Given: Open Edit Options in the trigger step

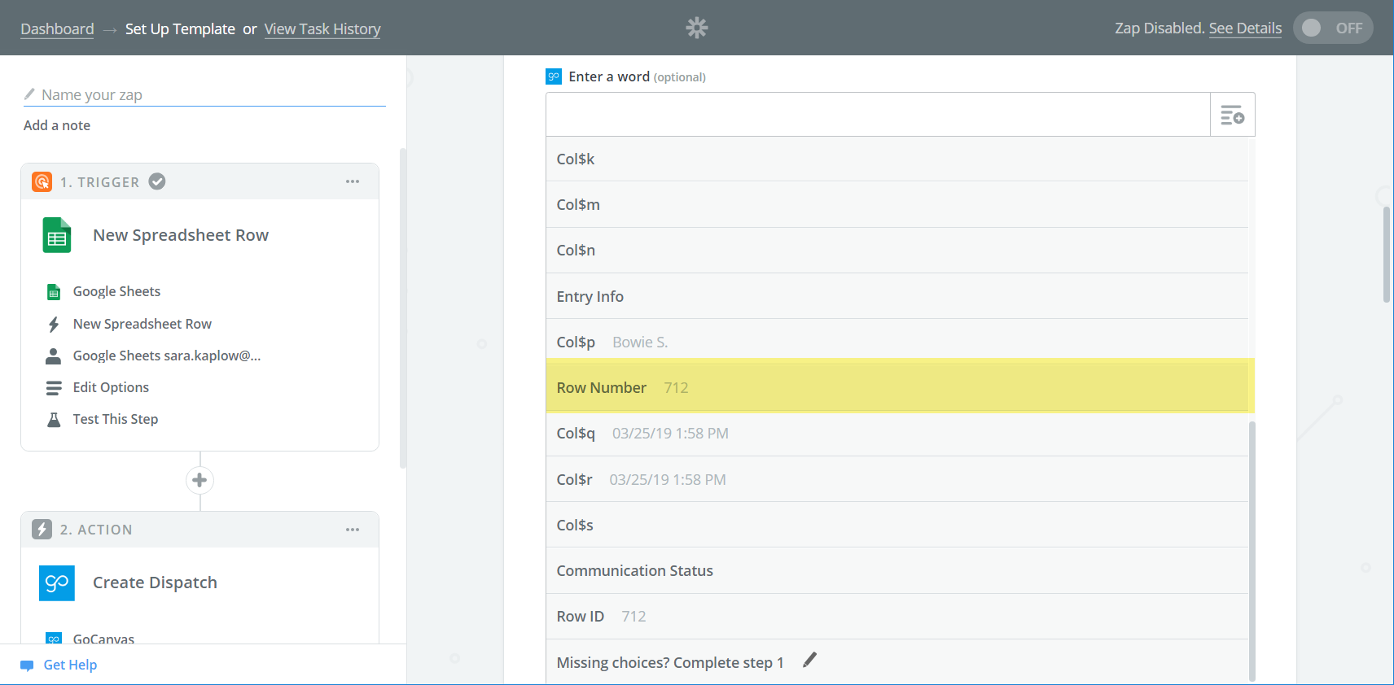Looking at the screenshot, I should pyautogui.click(x=111, y=388).
